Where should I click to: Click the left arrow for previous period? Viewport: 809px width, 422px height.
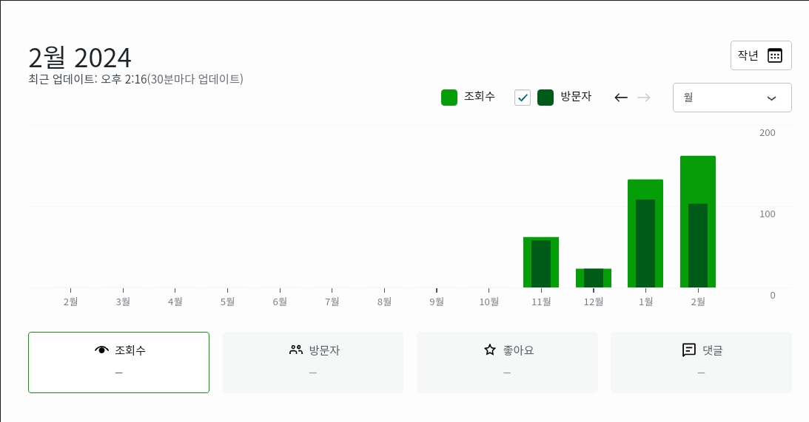[x=621, y=98]
